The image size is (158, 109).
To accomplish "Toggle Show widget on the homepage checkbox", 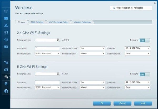I will (x=114, y=8).
